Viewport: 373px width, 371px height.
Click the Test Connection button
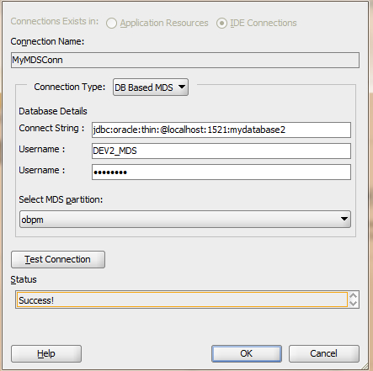[58, 259]
